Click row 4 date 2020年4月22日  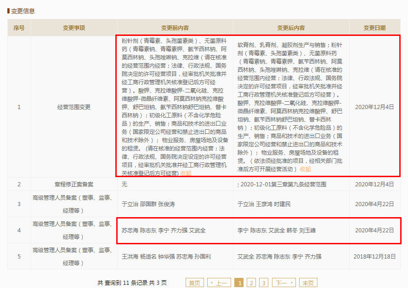(374, 230)
